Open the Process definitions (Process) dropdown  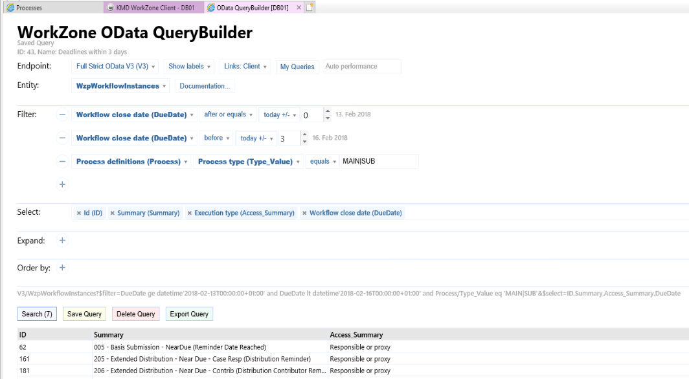(131, 162)
